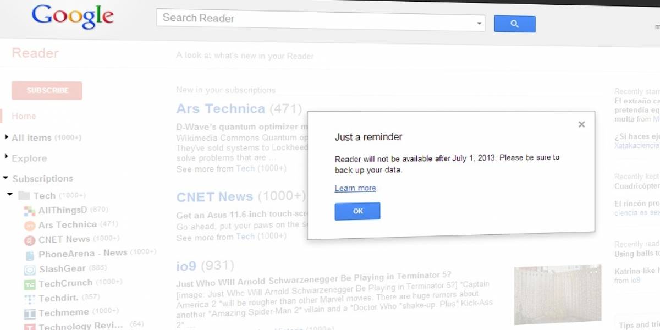Open Ars Technica subscription in sidebar
This screenshot has height=330, width=660.
(x=68, y=224)
